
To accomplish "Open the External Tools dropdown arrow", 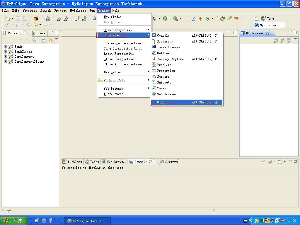I will click(x=180, y=18).
